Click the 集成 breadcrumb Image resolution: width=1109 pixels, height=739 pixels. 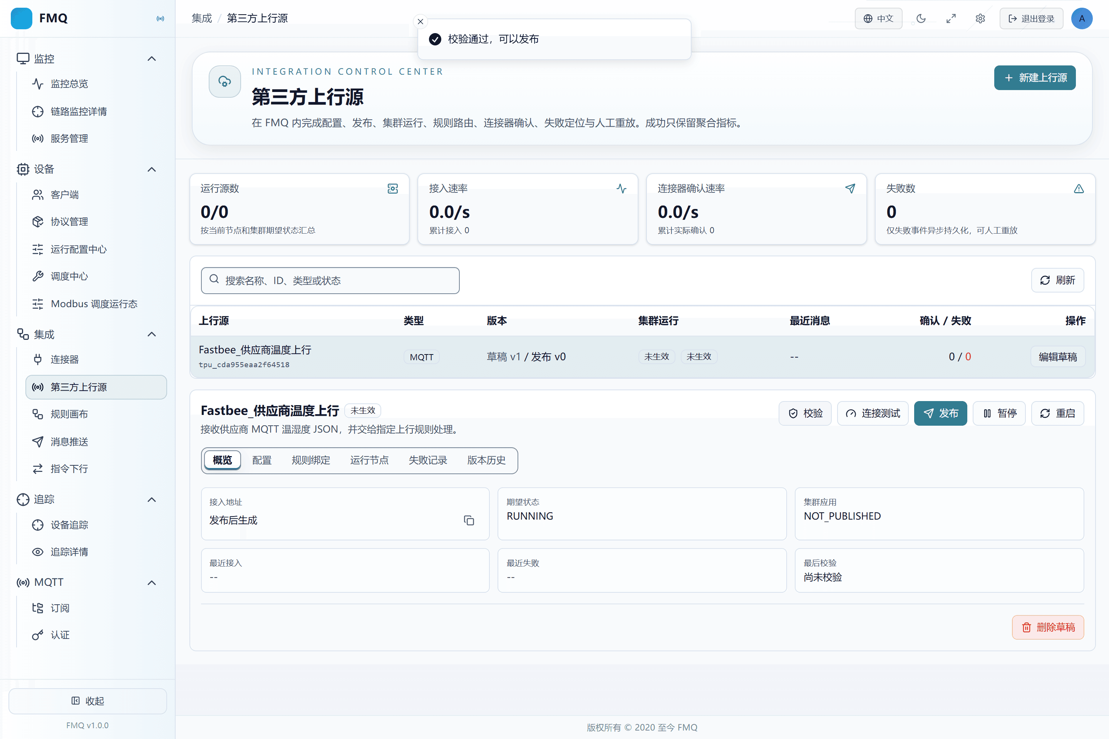pos(202,18)
